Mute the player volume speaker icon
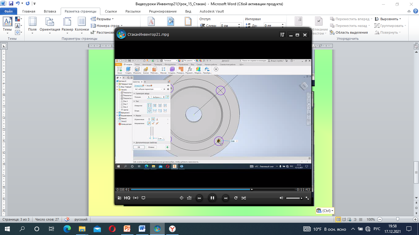 (x=281, y=198)
